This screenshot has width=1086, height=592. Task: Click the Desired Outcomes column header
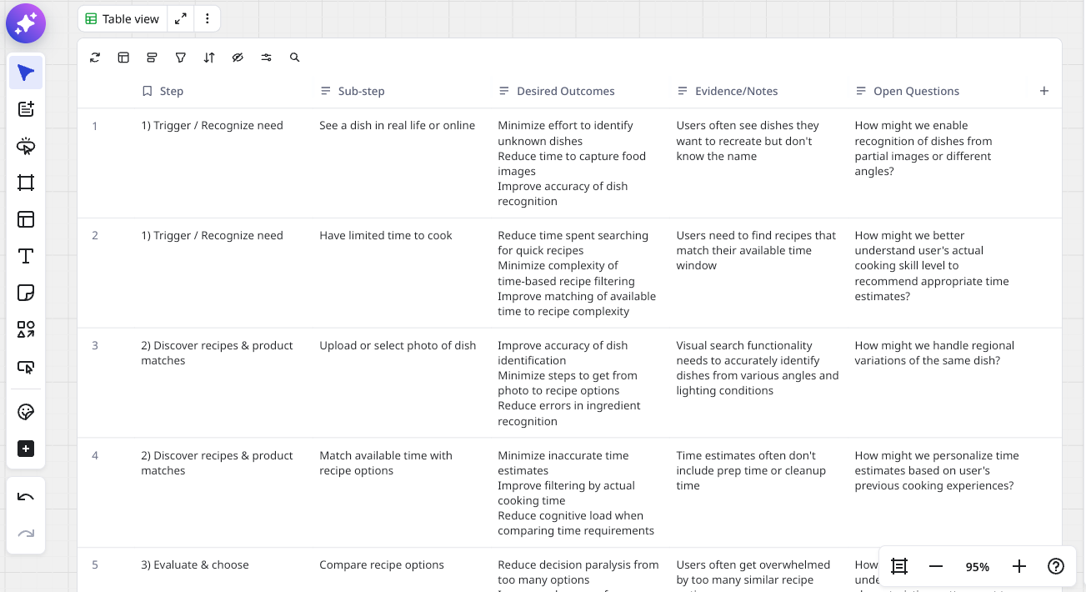point(565,91)
